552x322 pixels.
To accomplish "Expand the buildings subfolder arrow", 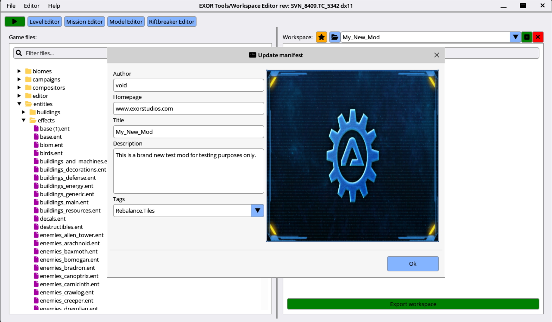I will (x=24, y=112).
